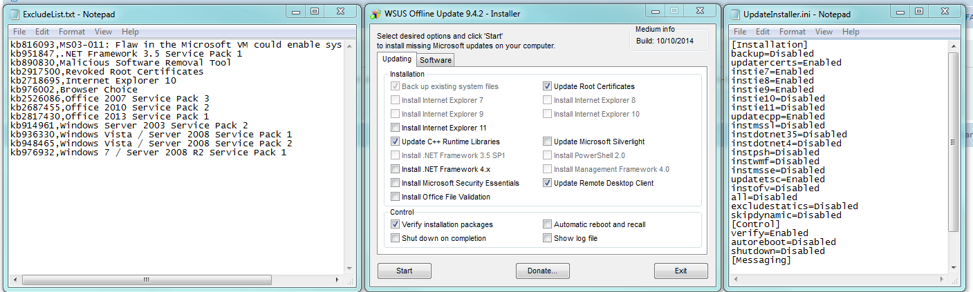Check Update Microsoft Silverlight option

[x=548, y=142]
